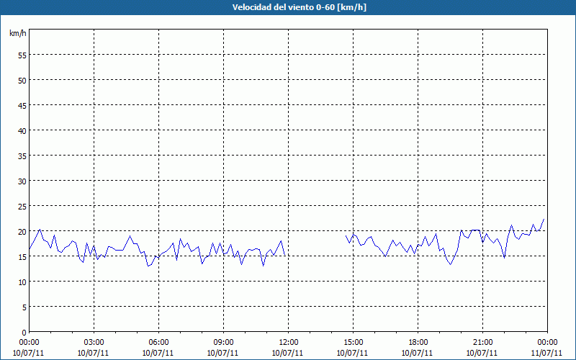Click the wind line's final peak near midnight
The image size is (576, 360).
[x=544, y=220]
